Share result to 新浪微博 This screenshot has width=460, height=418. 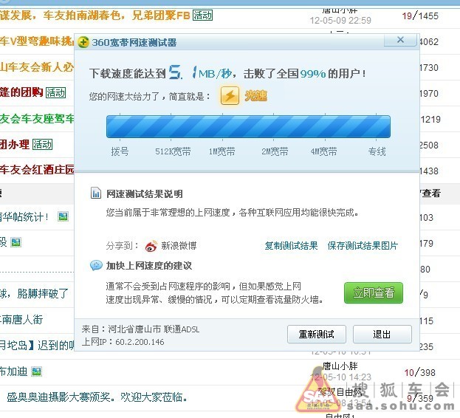point(179,245)
